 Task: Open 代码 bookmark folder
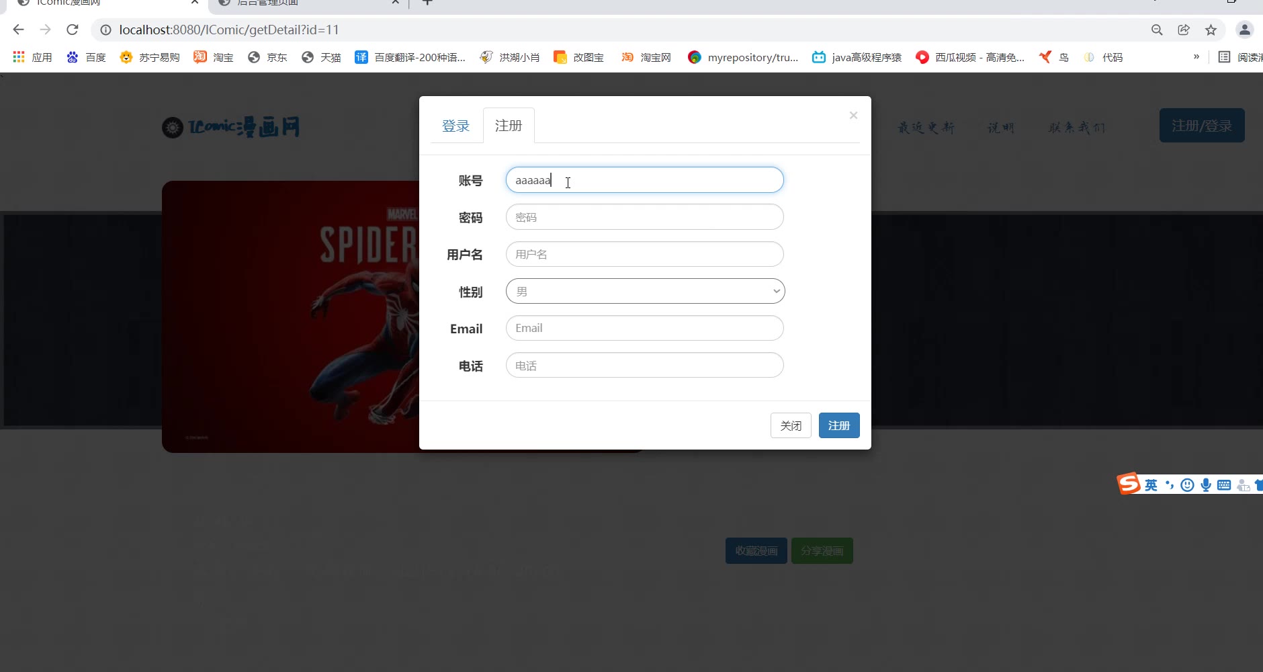1102,57
